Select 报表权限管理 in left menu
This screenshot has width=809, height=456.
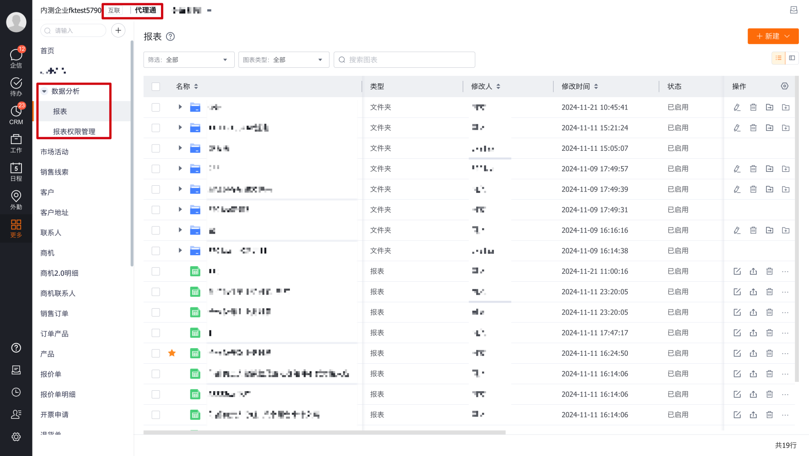tap(74, 131)
